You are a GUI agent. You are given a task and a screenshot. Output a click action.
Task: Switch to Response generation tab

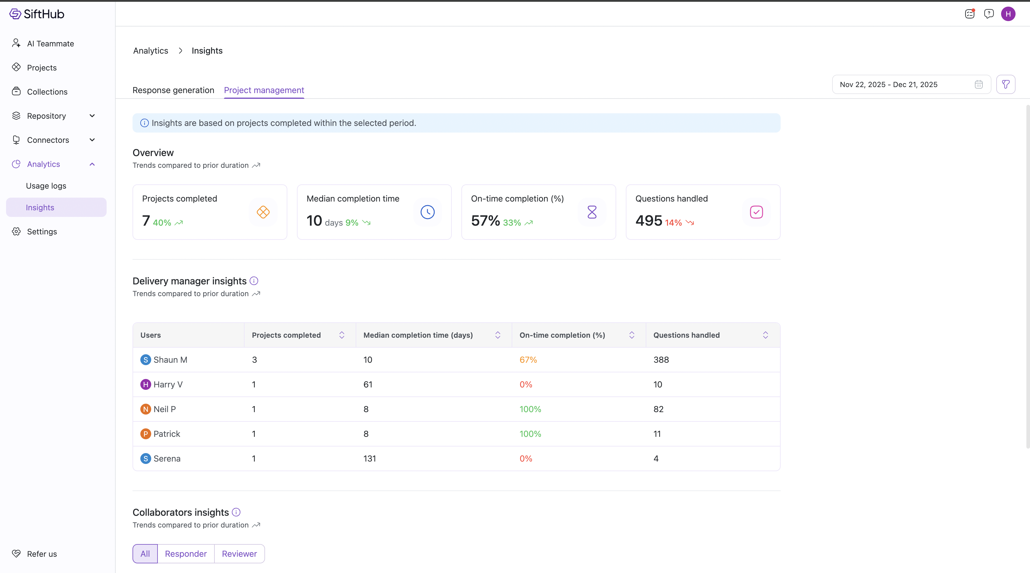point(173,90)
